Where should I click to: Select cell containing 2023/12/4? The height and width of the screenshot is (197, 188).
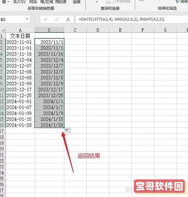[50, 60]
